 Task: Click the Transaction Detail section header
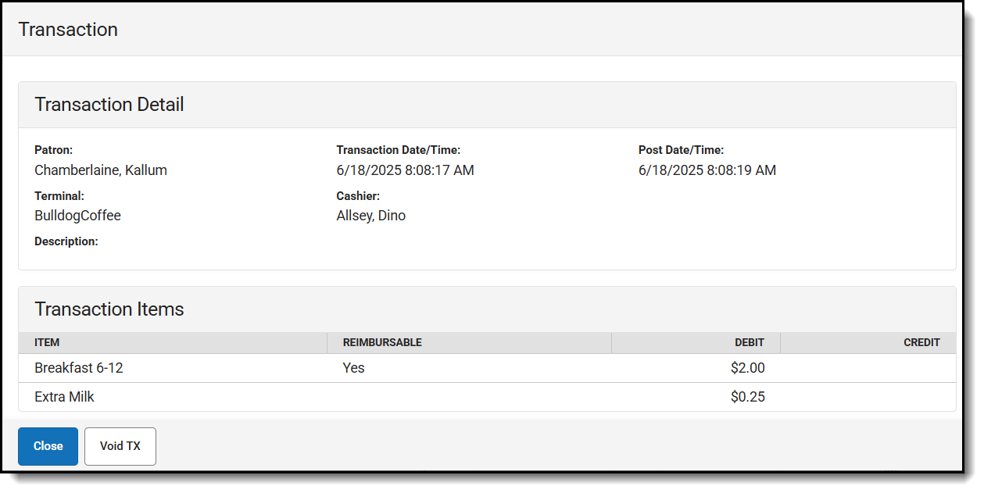pos(109,105)
